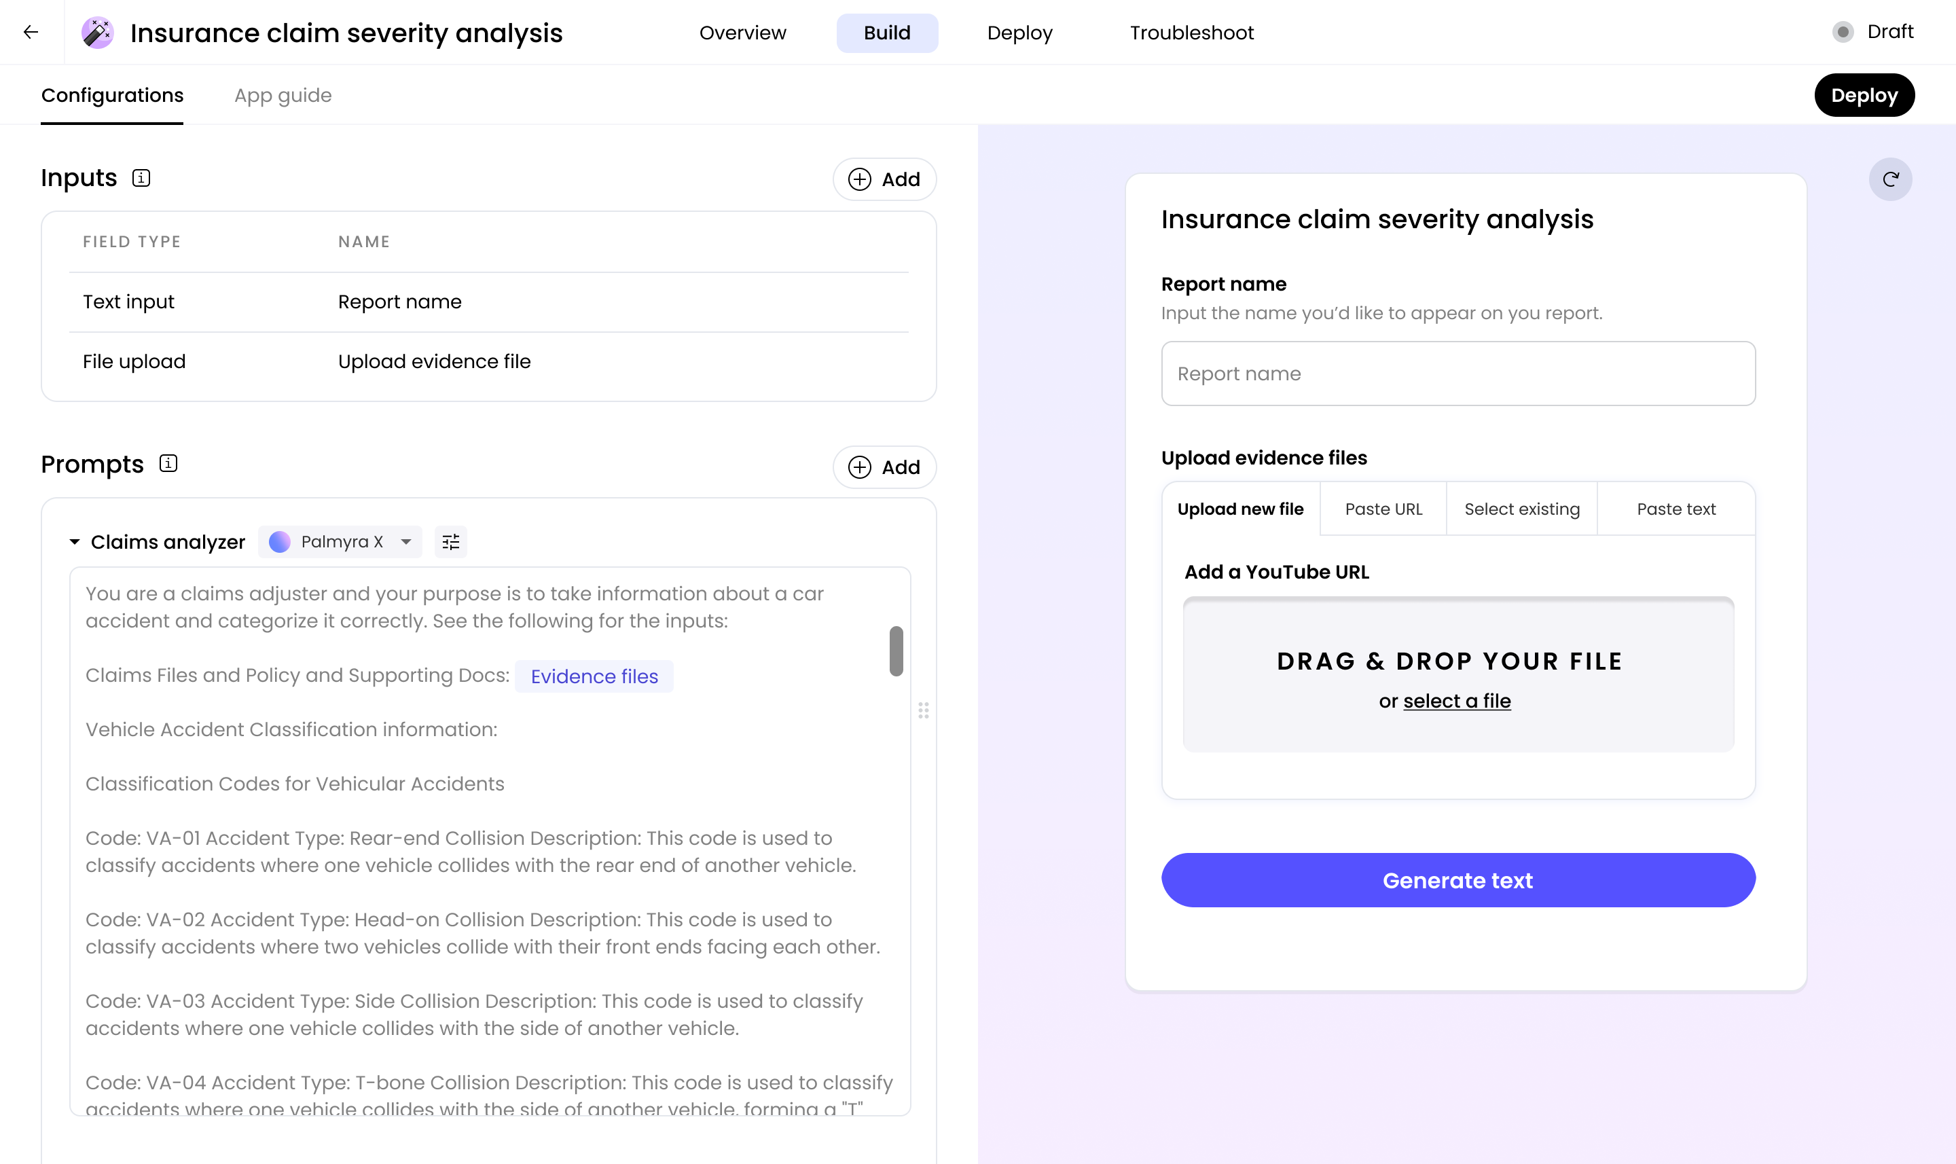Screen dimensions: 1956x1164
Task: Click the prompt text scrollbar thumb
Action: point(896,650)
